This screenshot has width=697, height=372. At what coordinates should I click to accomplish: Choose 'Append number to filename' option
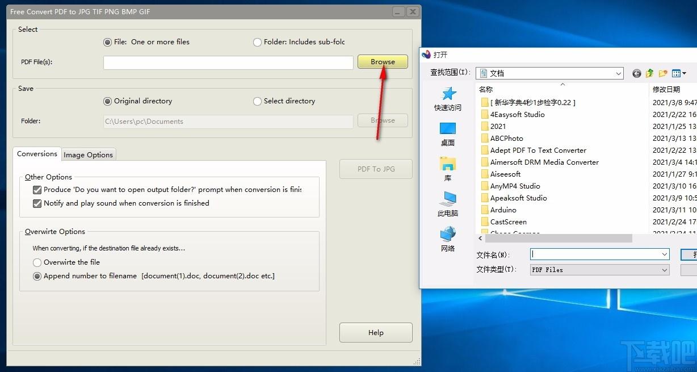pos(154,276)
